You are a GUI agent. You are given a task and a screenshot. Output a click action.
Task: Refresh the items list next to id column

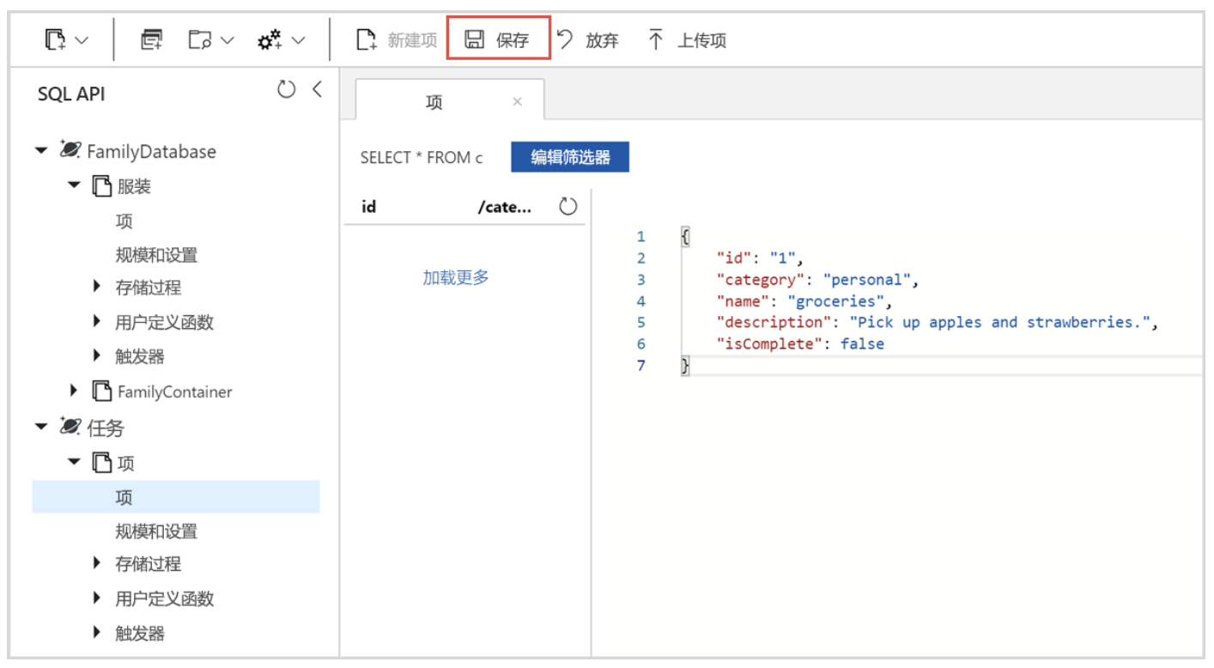[568, 206]
